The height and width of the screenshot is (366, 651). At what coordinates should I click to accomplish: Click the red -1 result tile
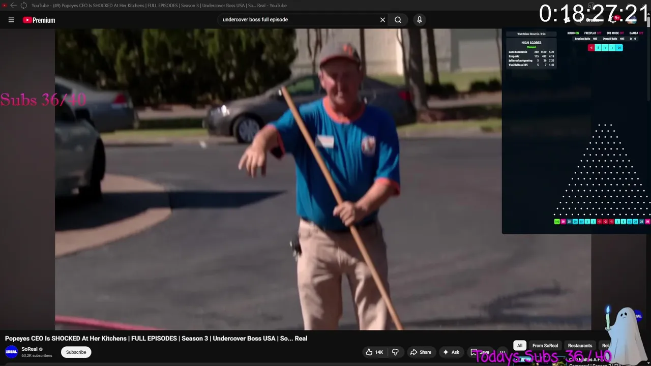point(591,48)
